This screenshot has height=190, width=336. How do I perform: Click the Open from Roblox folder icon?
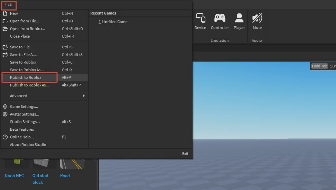[x=5, y=29]
